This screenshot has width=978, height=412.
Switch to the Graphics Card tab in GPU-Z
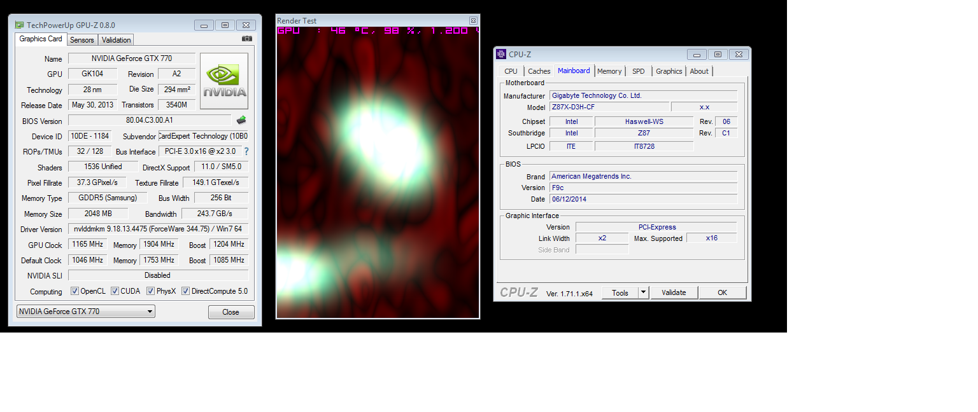point(41,39)
